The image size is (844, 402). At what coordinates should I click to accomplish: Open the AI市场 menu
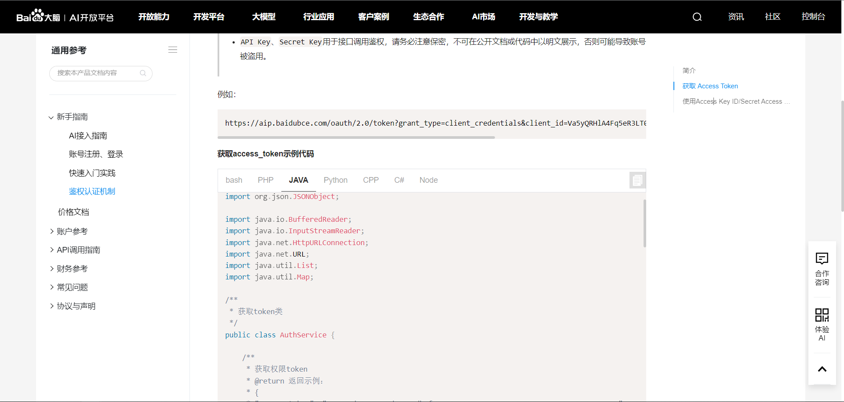484,17
